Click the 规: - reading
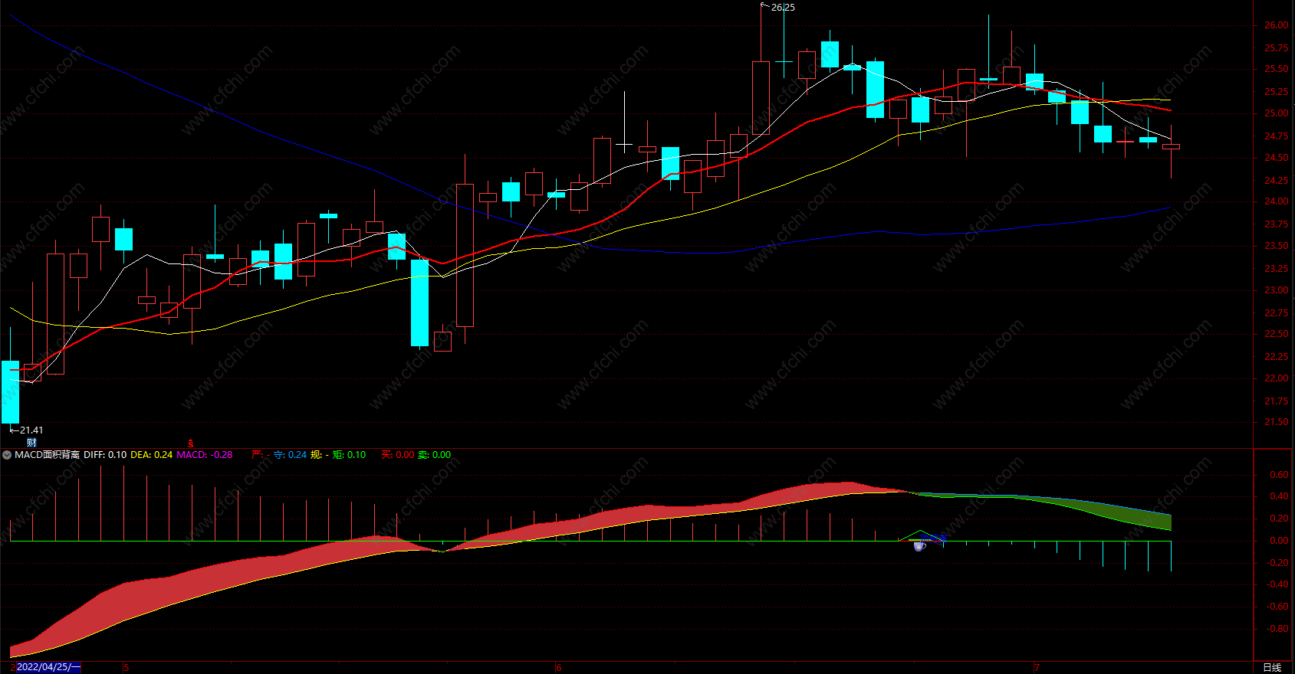This screenshot has height=674, width=1295. click(x=319, y=455)
